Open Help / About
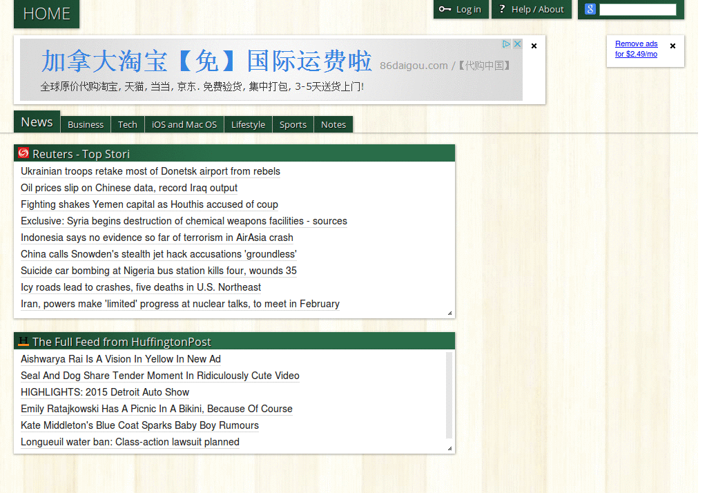This screenshot has width=707, height=493. click(532, 10)
